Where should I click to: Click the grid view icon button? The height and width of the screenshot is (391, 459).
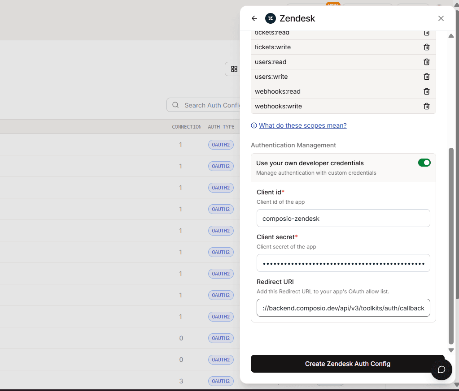click(x=234, y=69)
